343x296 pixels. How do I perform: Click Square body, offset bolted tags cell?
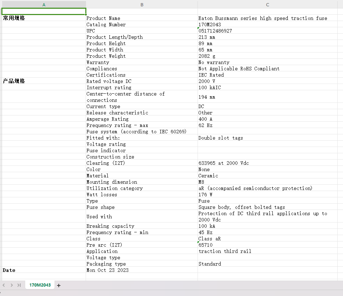(x=267, y=207)
